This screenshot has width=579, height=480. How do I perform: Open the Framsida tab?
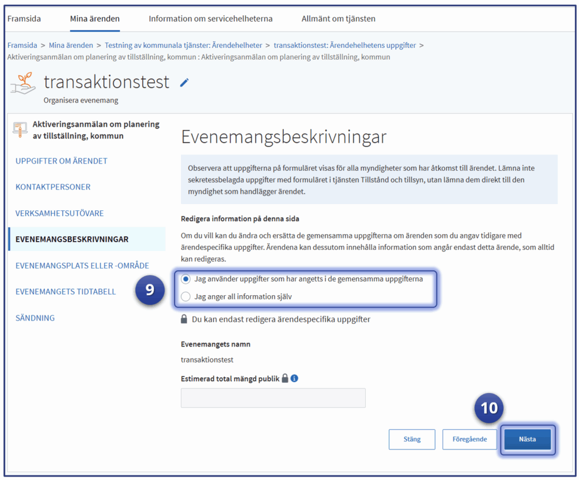click(24, 19)
